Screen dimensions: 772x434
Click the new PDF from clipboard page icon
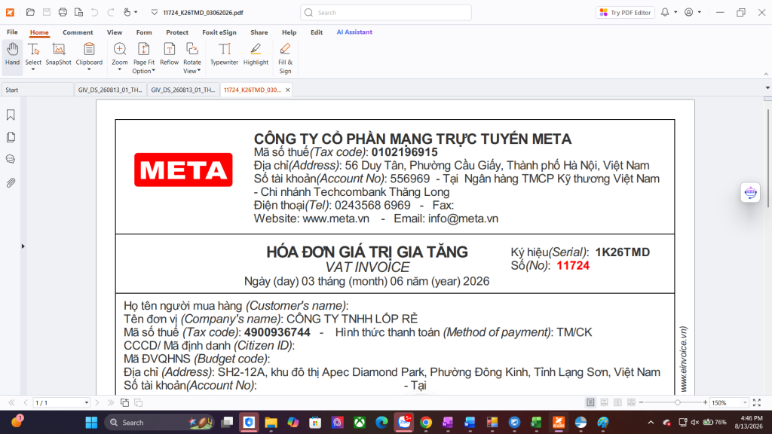click(78, 12)
